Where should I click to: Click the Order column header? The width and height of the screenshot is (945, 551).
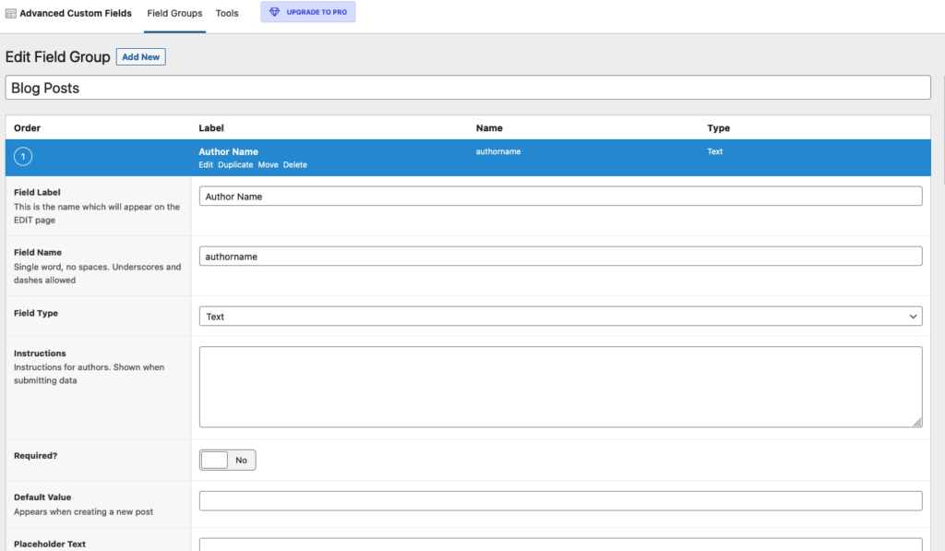(x=27, y=127)
